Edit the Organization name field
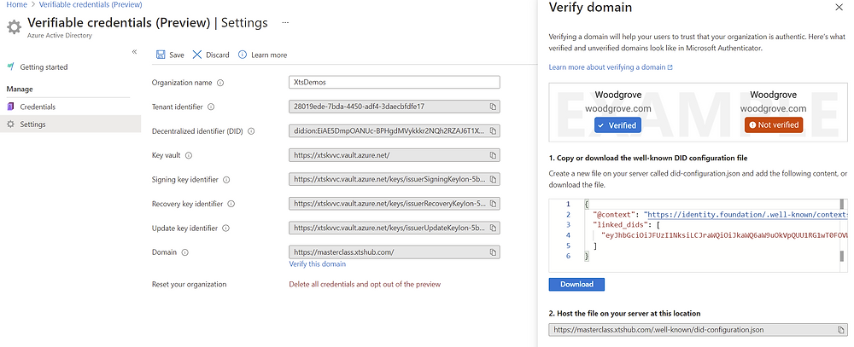The width and height of the screenshot is (854, 347). [394, 83]
